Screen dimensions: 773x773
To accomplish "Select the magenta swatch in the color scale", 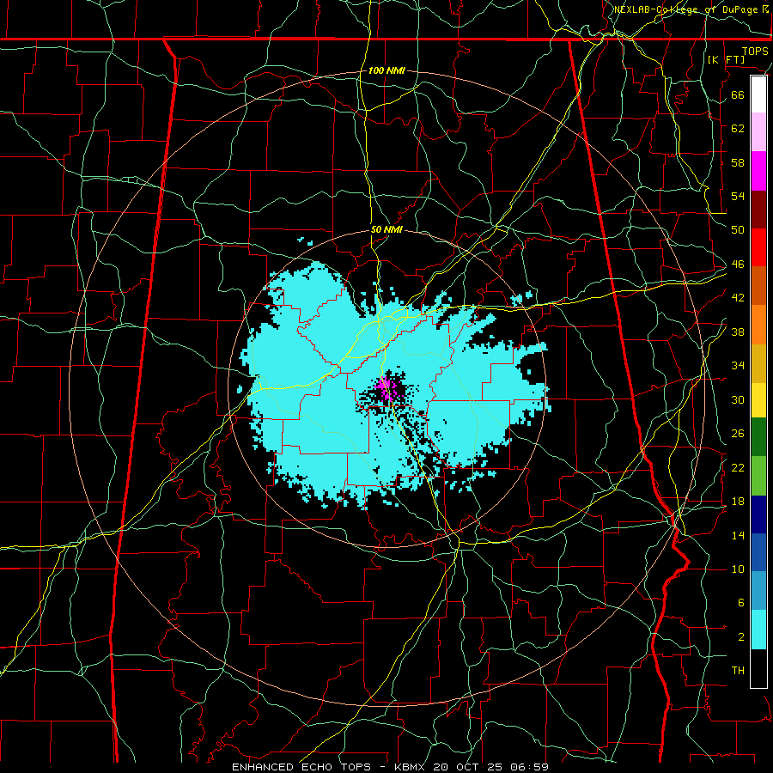I will 758,171.
